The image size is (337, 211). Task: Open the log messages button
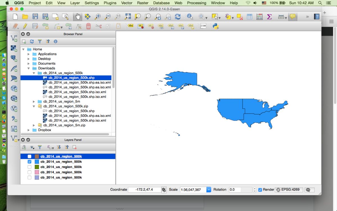coord(309,190)
